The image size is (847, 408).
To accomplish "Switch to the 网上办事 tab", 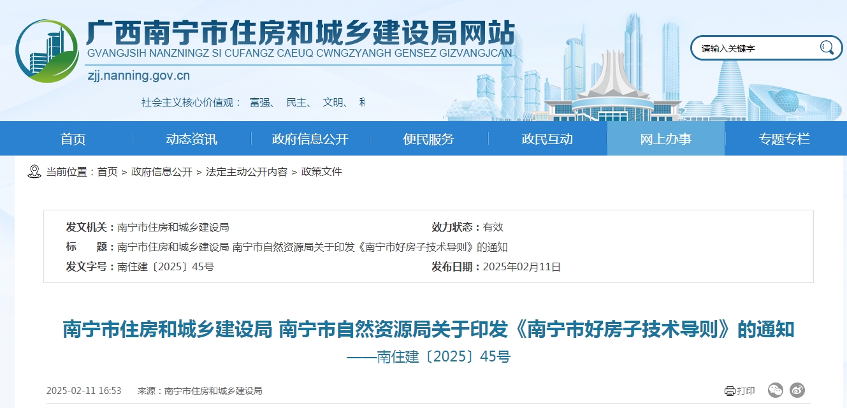I will 665,139.
